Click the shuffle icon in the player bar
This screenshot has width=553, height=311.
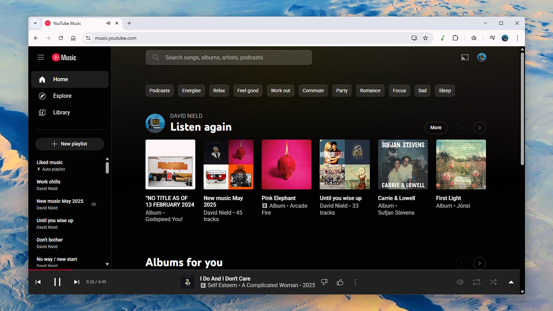(493, 282)
